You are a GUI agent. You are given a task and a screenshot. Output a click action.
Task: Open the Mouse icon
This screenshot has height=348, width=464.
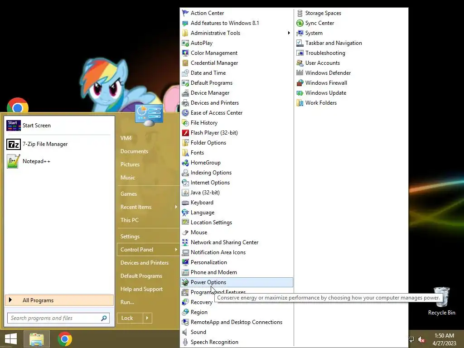tap(185, 232)
